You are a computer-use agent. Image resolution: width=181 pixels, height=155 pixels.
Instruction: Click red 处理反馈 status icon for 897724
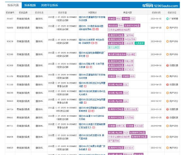click(167, 109)
